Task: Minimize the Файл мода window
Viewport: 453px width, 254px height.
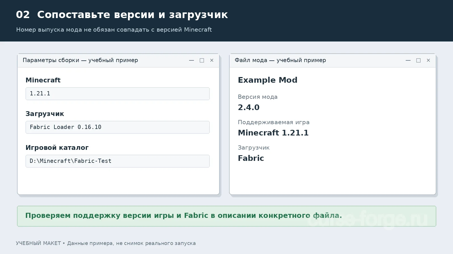Action: (408, 60)
